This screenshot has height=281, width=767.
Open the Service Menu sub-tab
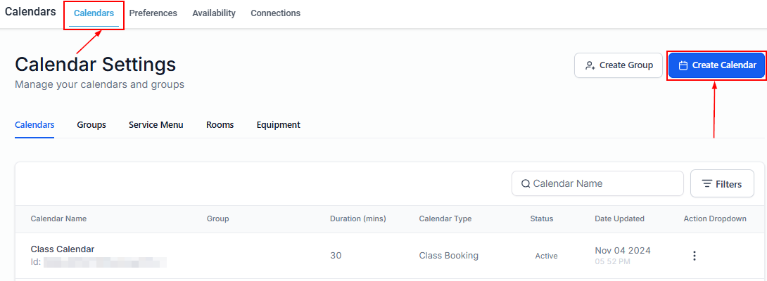(x=156, y=125)
